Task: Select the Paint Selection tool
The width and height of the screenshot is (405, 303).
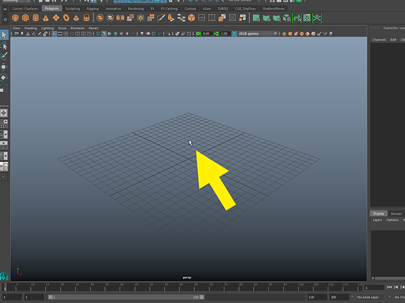Action: [4, 56]
